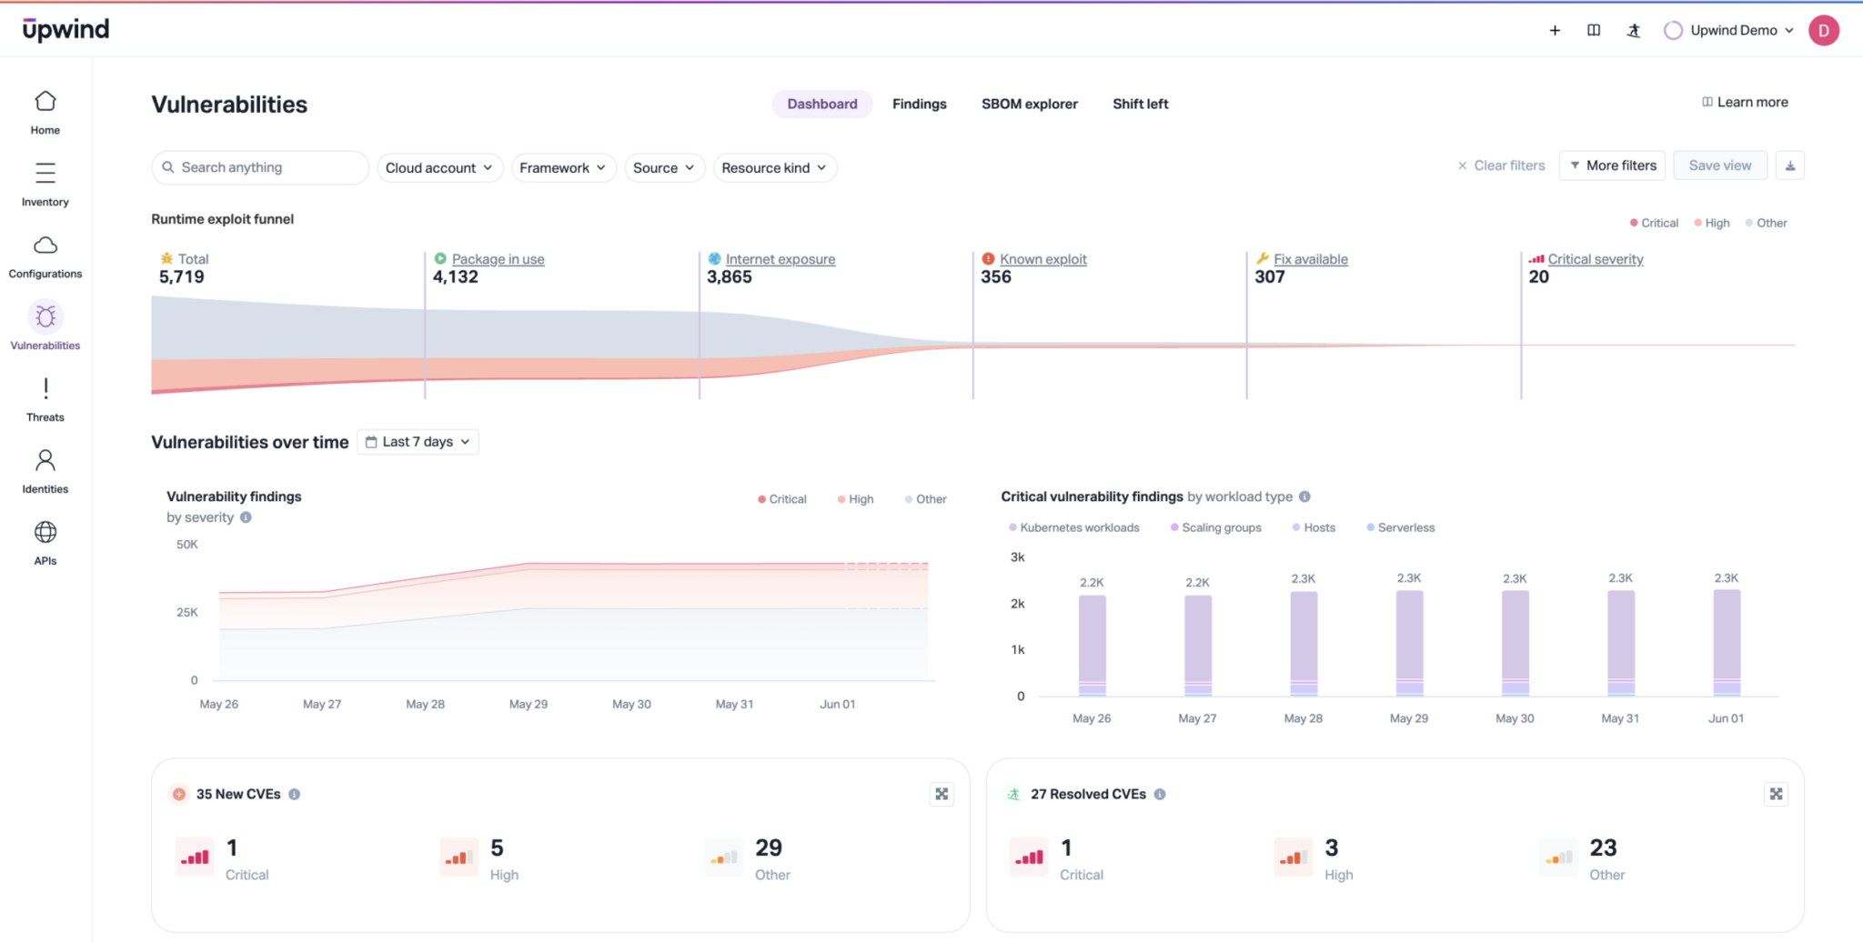
Task: Expand the Resource kind dropdown
Action: (x=774, y=167)
